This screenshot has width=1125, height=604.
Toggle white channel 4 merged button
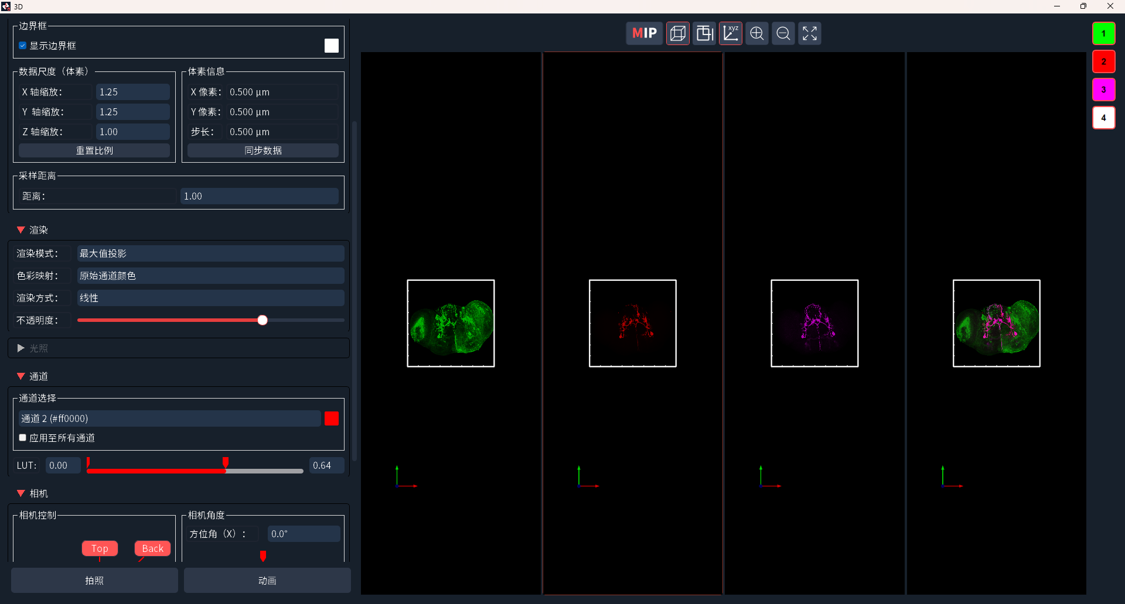pos(1104,118)
